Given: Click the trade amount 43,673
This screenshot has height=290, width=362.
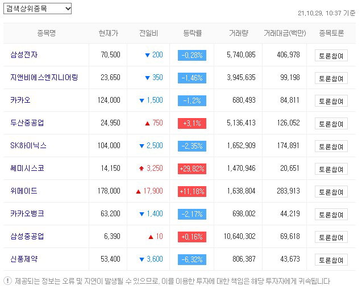Looking at the screenshot, I should pyautogui.click(x=290, y=259).
